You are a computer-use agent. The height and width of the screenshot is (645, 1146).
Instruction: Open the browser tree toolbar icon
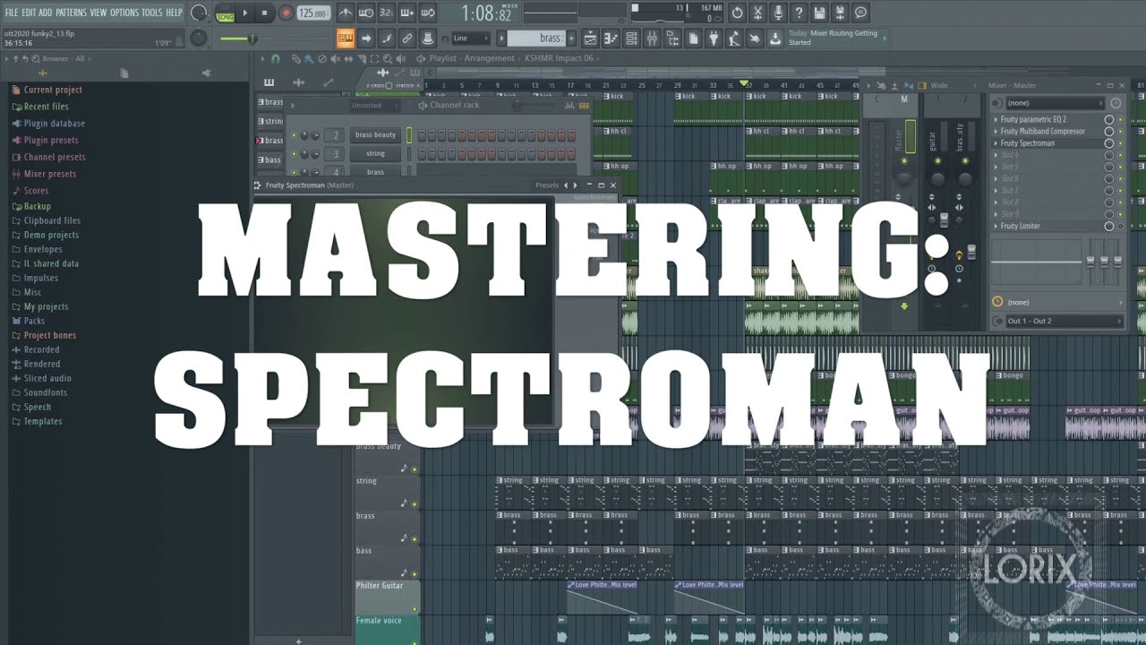pos(672,38)
